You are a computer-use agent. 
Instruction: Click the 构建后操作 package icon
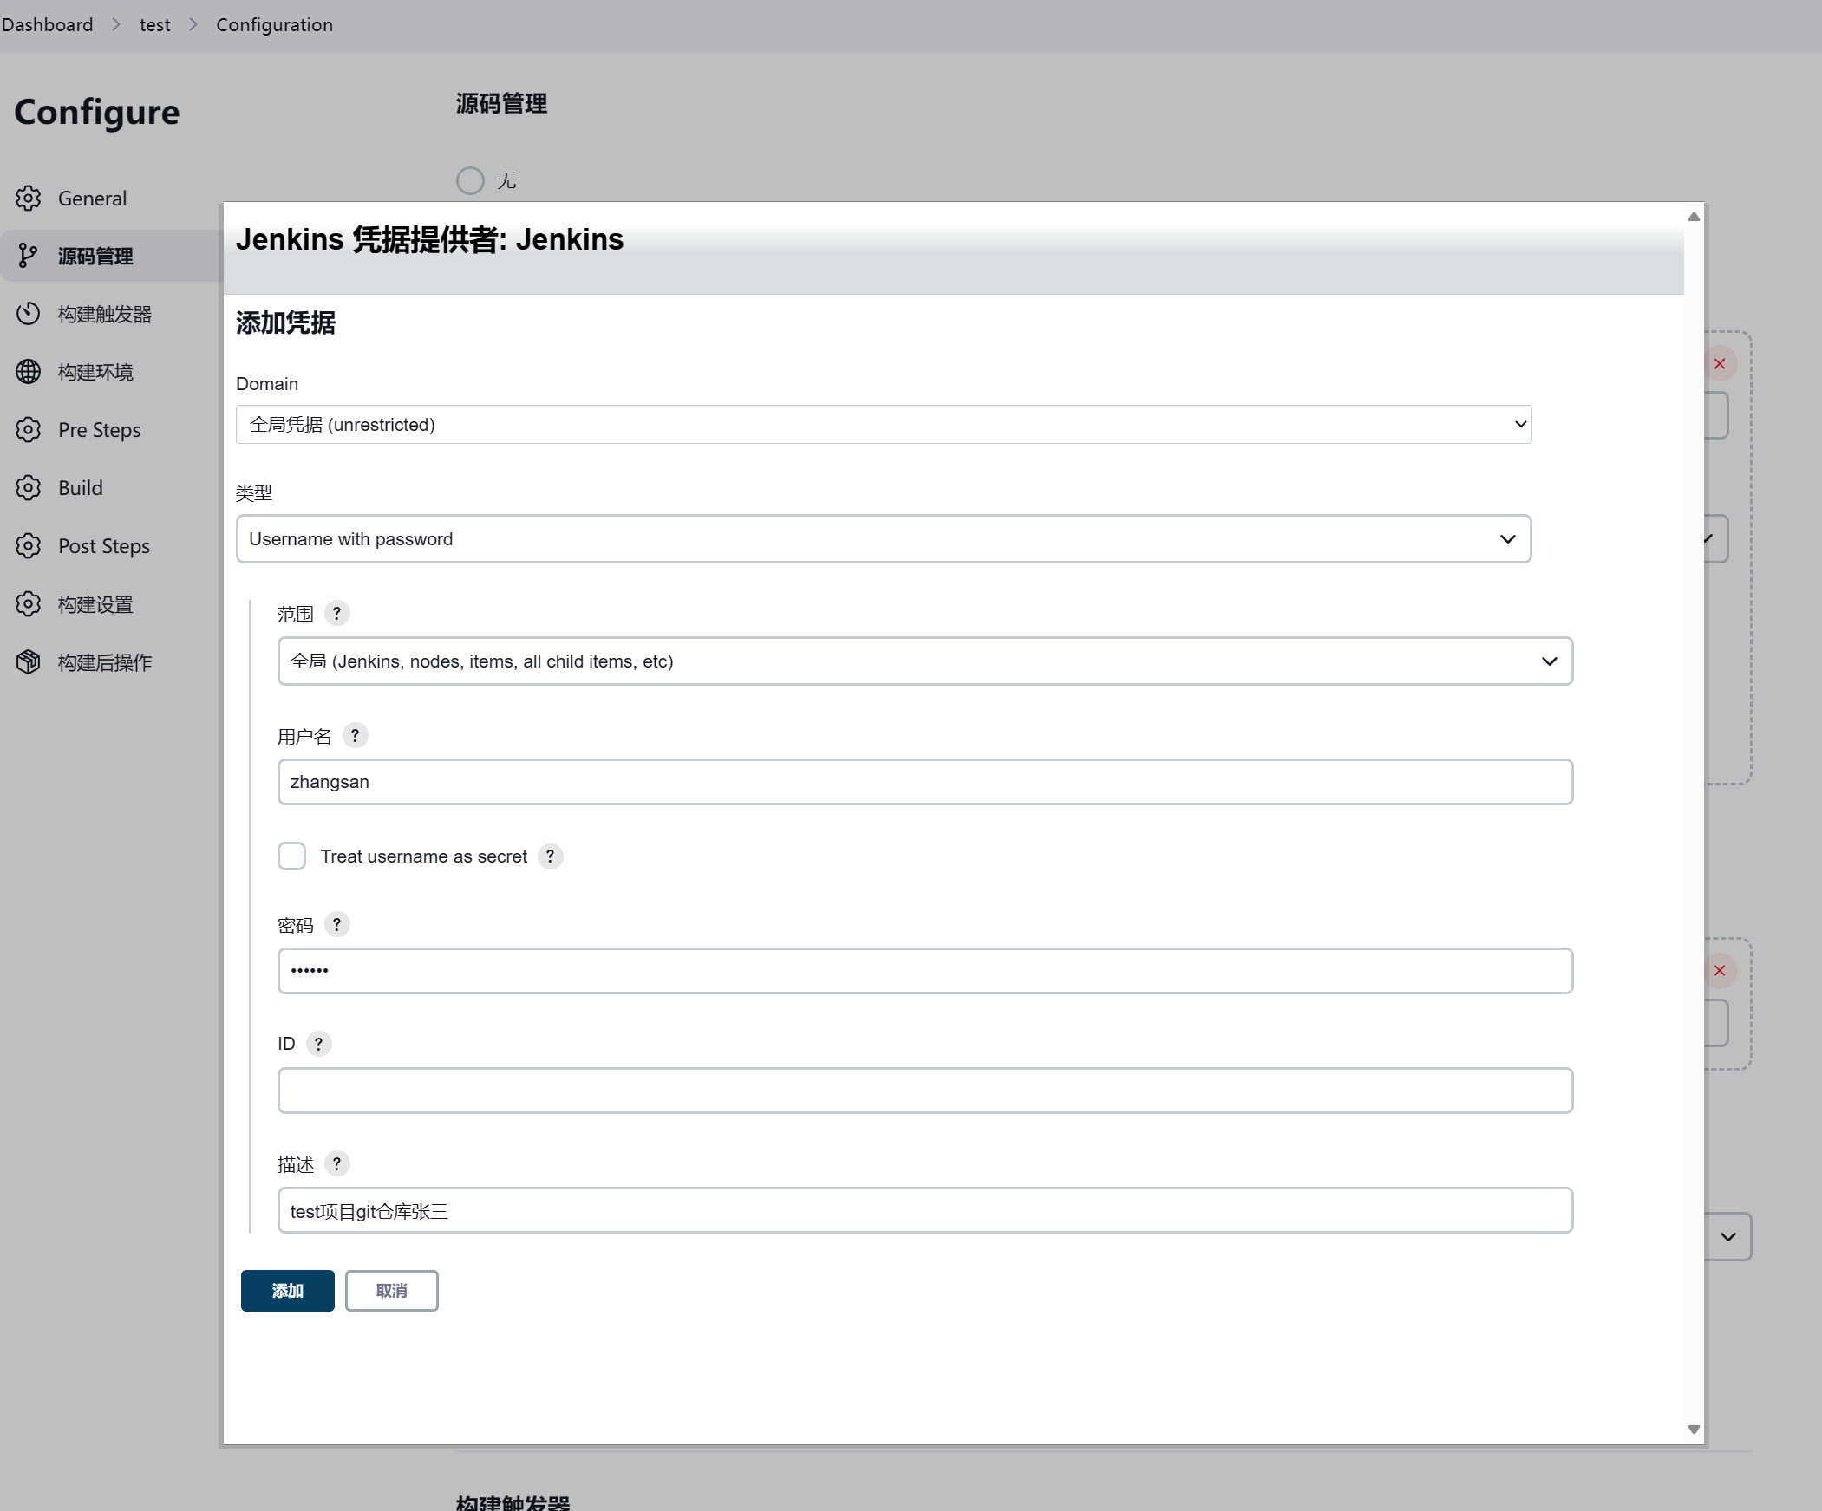pos(28,662)
